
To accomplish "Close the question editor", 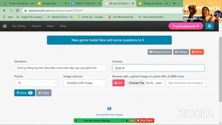I will pyautogui.click(x=44, y=93).
